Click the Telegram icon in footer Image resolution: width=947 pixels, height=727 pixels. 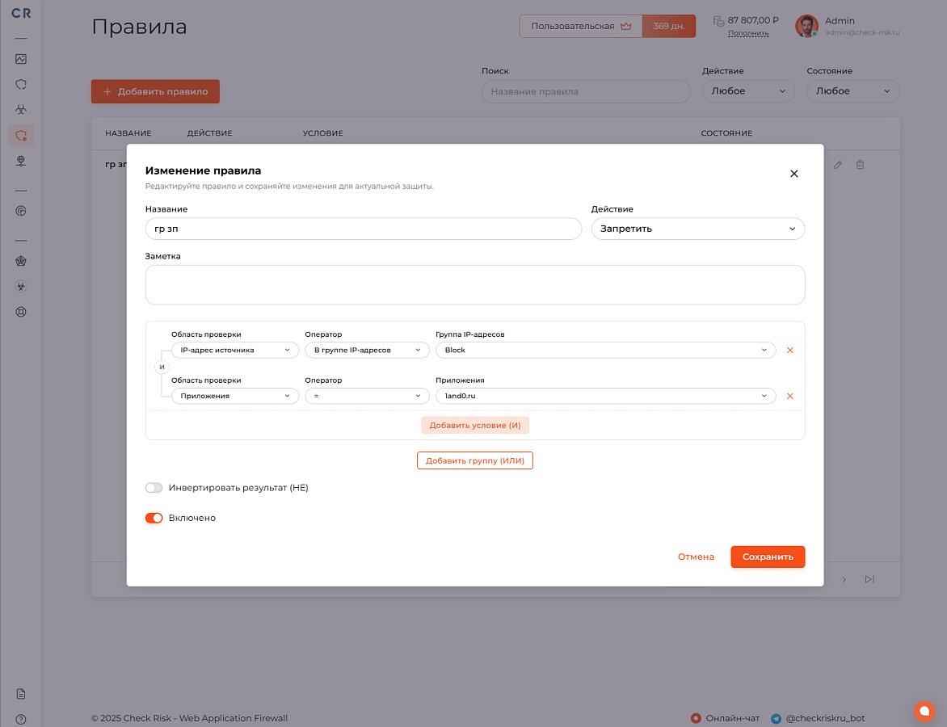pos(776,719)
